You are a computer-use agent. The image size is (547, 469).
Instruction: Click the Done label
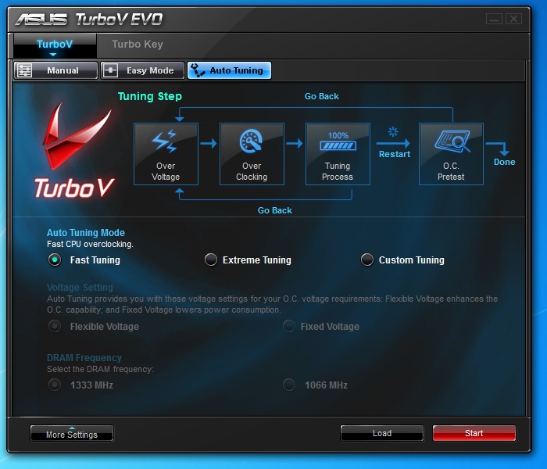505,162
